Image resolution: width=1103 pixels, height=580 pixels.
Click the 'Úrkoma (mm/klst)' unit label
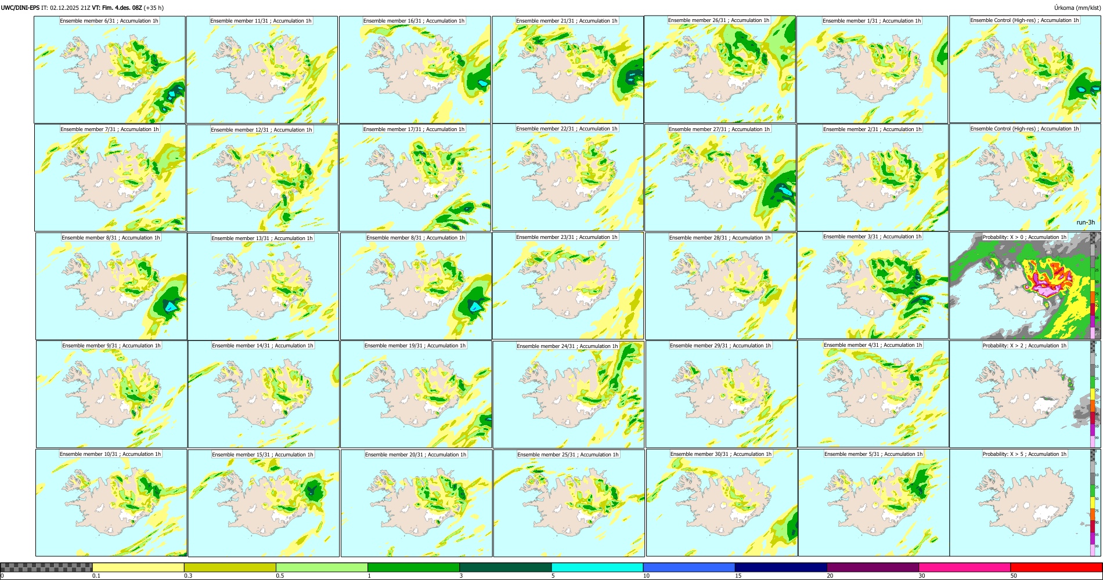[1077, 8]
